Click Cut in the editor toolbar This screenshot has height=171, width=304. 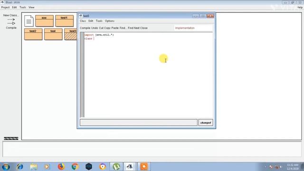tap(101, 28)
